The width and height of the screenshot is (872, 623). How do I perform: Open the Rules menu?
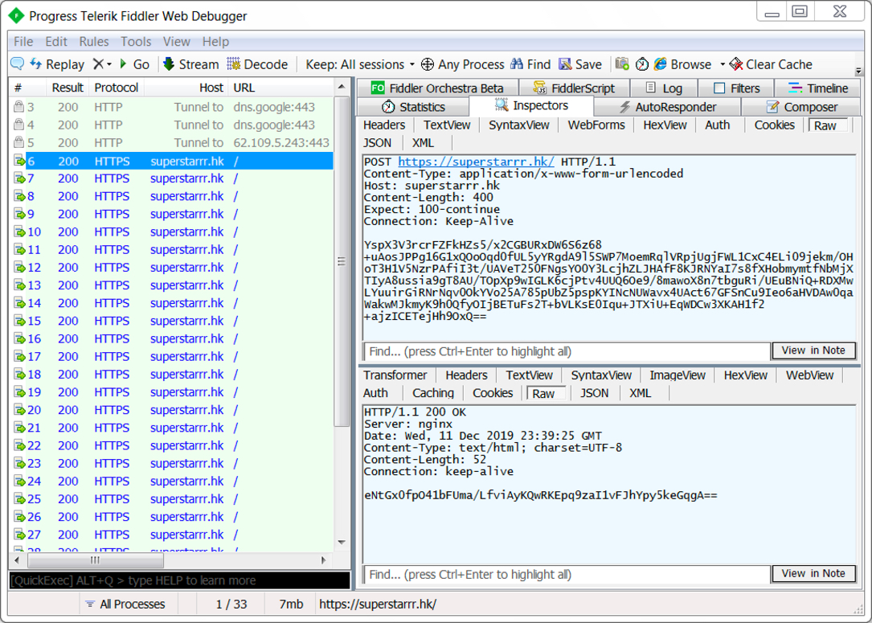94,42
